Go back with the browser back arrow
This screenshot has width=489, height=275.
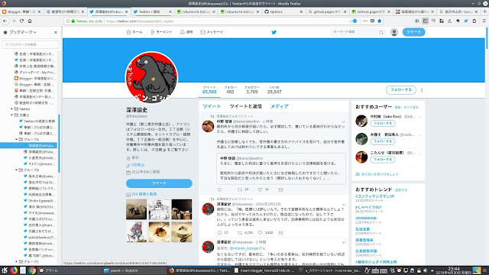tap(5, 21)
